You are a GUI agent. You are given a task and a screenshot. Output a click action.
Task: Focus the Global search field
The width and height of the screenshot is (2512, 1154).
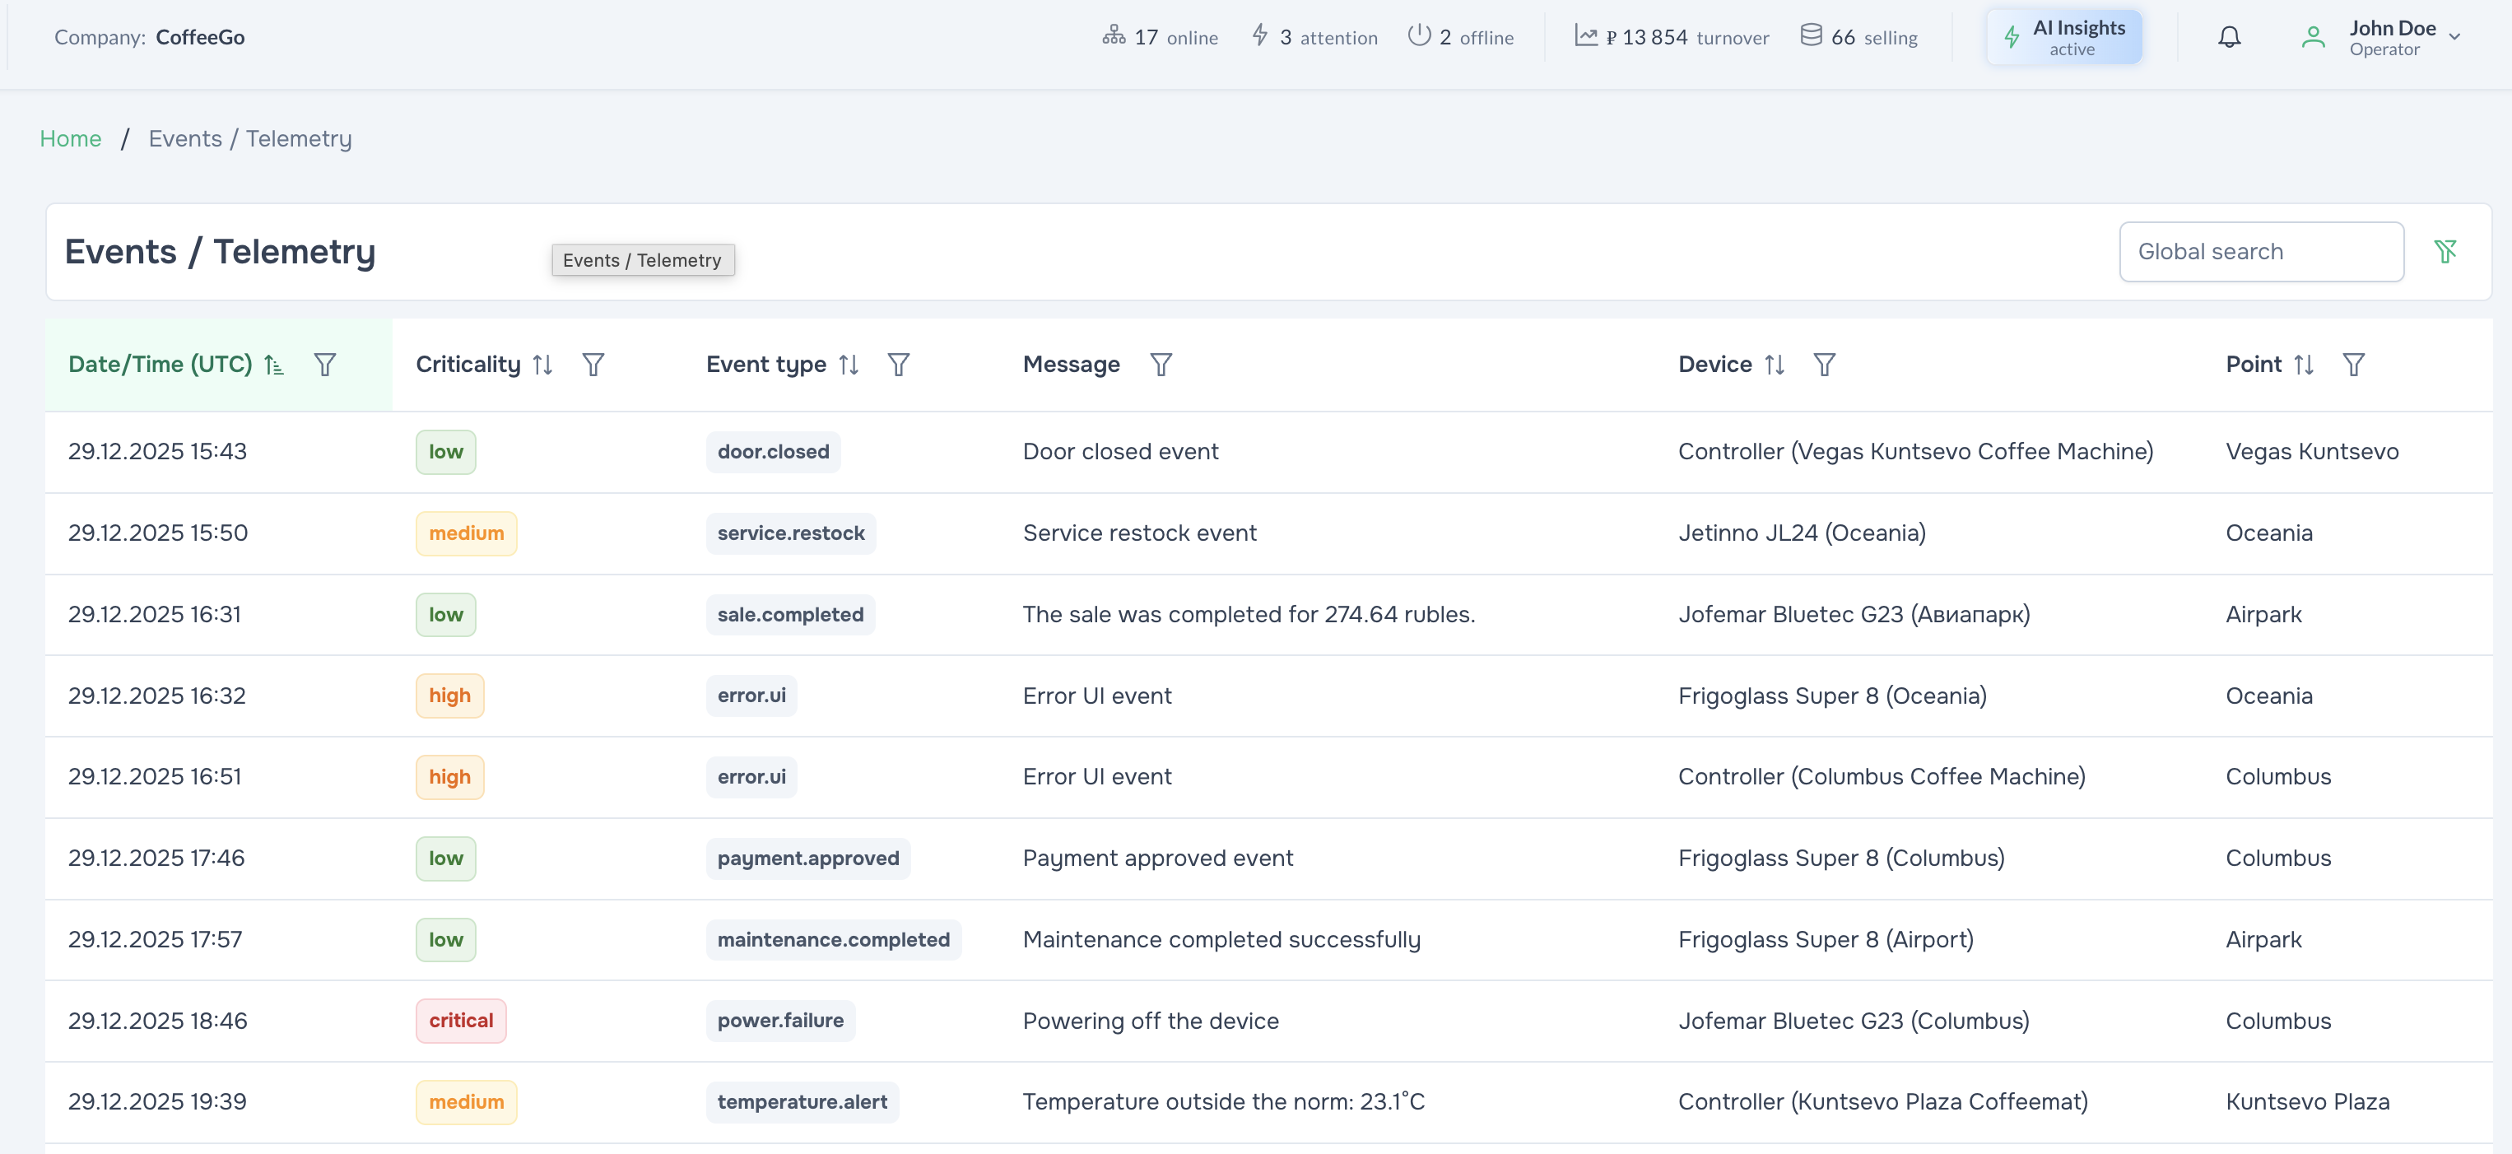(2260, 252)
